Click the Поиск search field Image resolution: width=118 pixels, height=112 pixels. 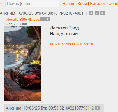[x=32, y=4]
